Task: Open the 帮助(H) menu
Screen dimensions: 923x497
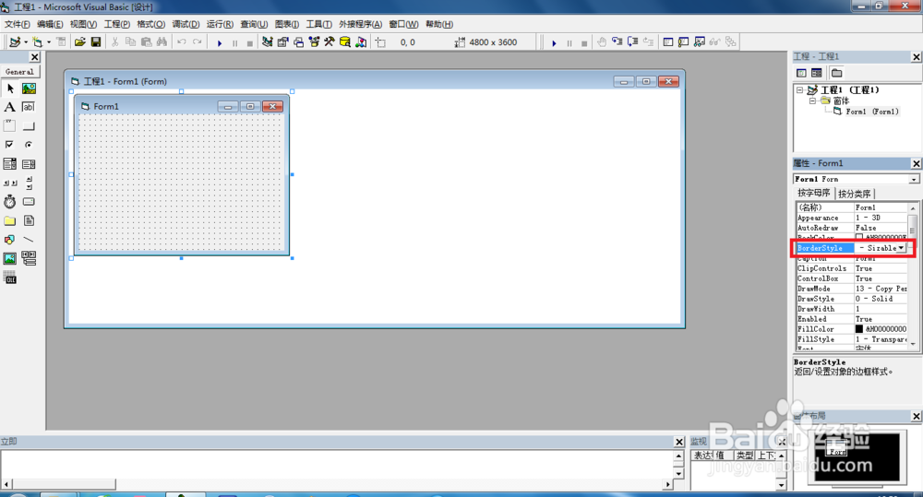Action: [439, 24]
